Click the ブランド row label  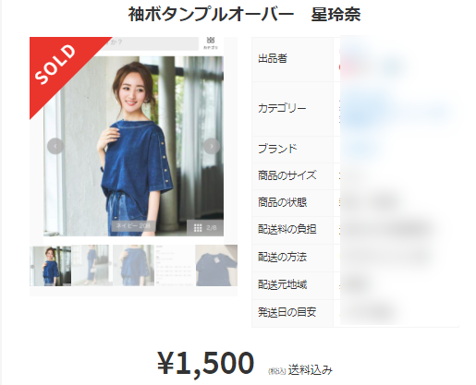point(277,149)
